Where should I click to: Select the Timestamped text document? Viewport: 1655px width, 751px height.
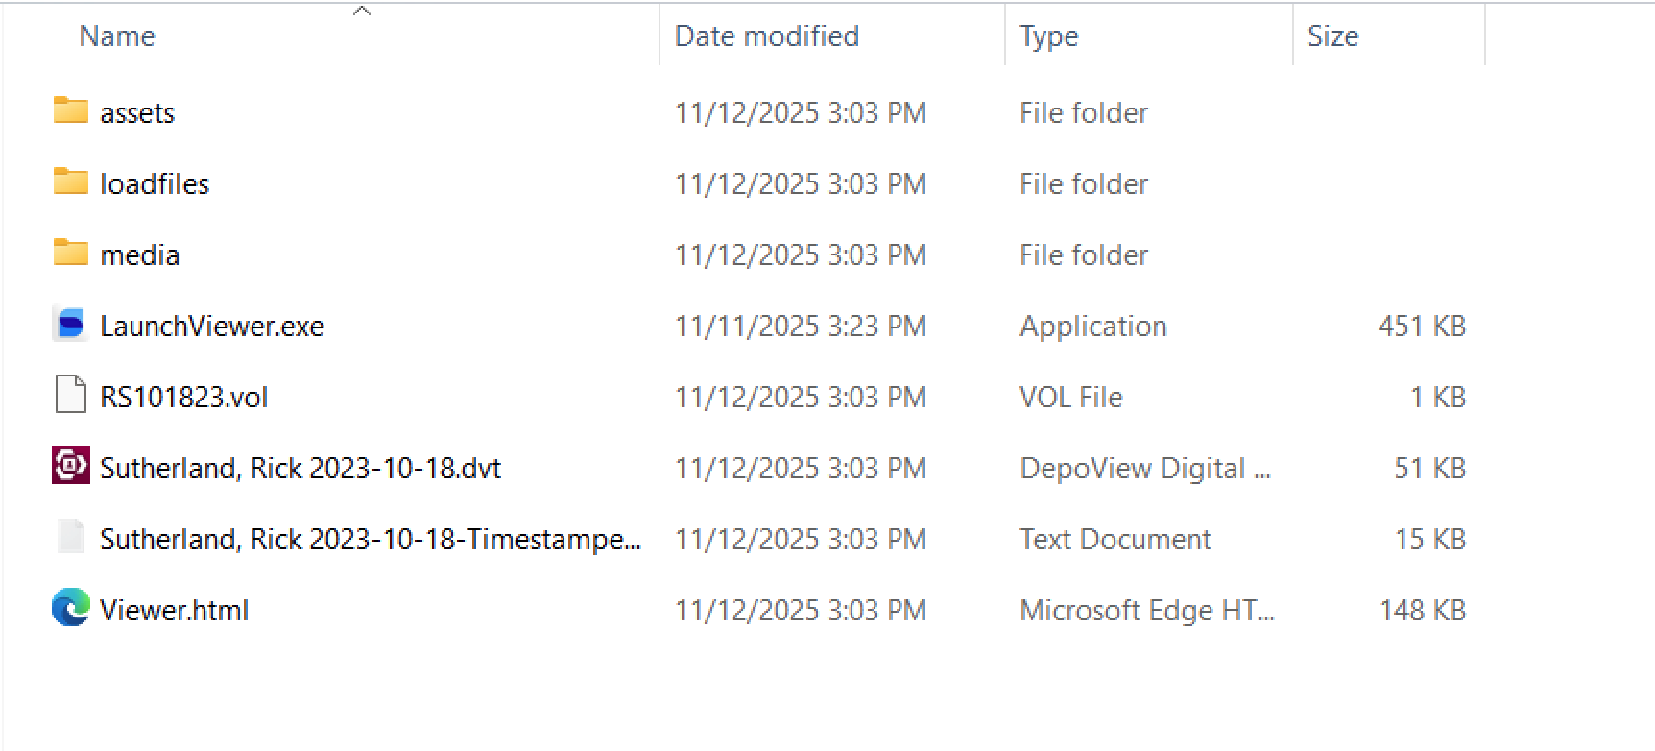click(372, 539)
